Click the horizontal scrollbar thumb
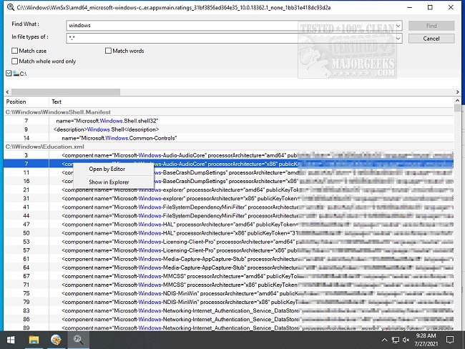The width and height of the screenshot is (465, 349). pyautogui.click(x=66, y=92)
